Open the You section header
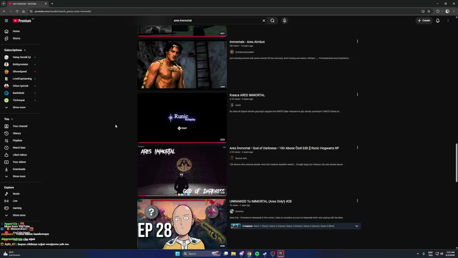458x258 pixels. (9, 119)
